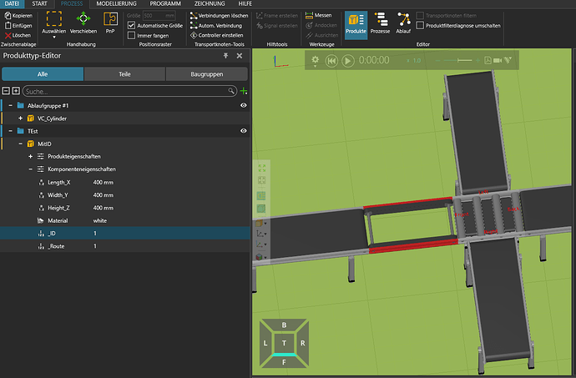576x378 pixels.
Task: Expand Produkteigenschaften section
Action: (31, 157)
